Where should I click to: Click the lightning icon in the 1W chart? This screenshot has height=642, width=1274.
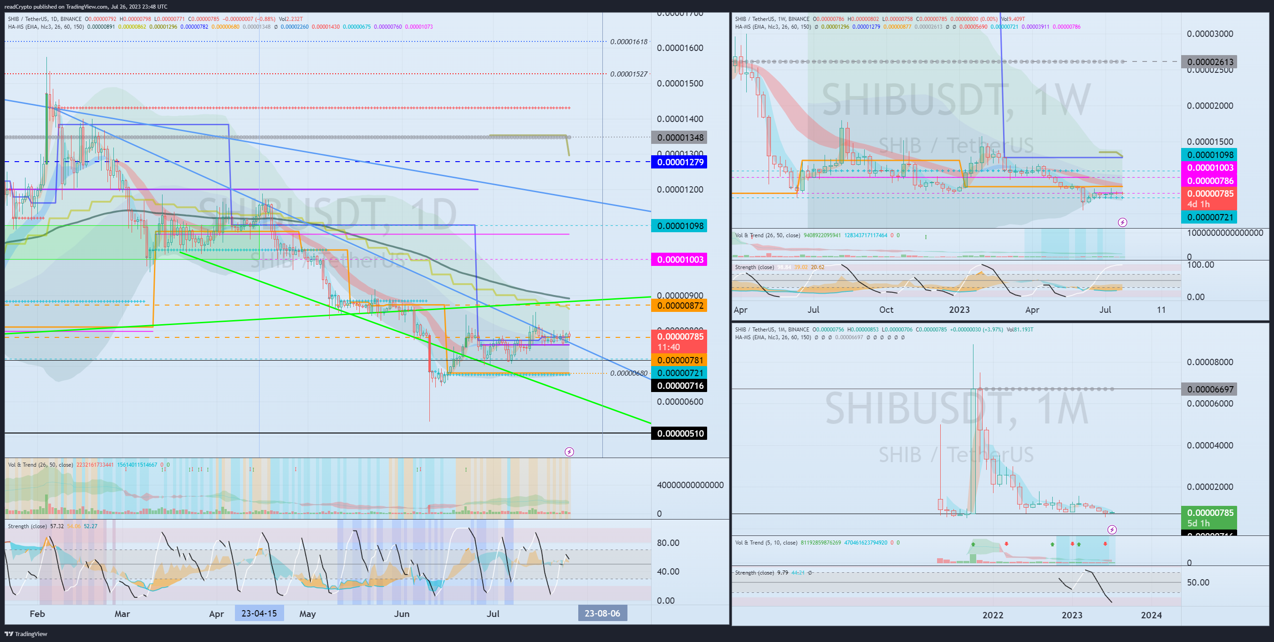click(x=1123, y=223)
